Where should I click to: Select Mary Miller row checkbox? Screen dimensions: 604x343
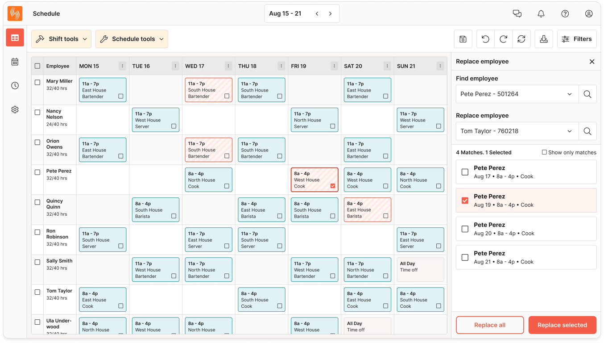(37, 82)
